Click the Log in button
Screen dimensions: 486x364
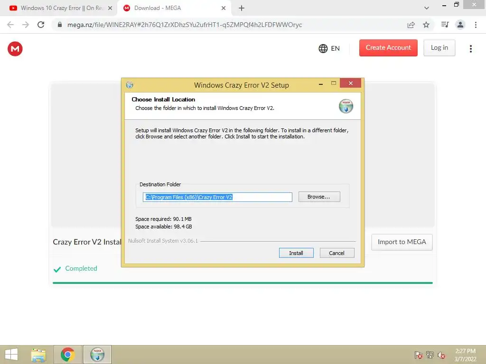(439, 48)
